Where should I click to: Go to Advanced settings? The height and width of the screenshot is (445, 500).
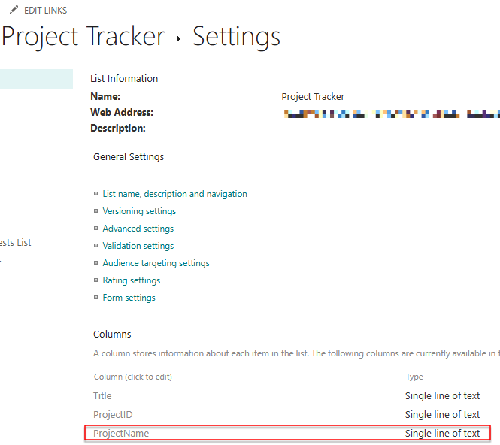(138, 229)
